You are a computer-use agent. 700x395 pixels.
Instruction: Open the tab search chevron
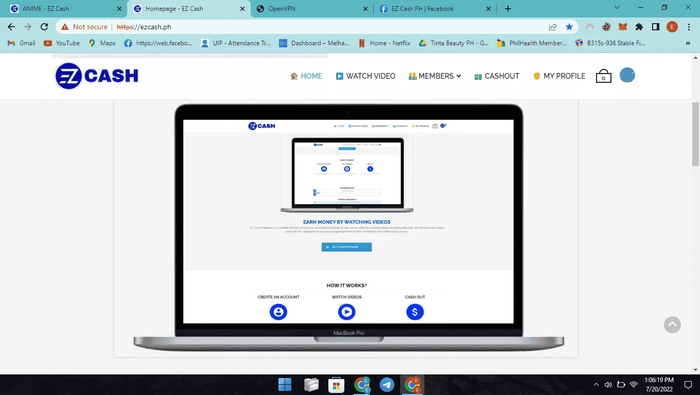pyautogui.click(x=618, y=8)
